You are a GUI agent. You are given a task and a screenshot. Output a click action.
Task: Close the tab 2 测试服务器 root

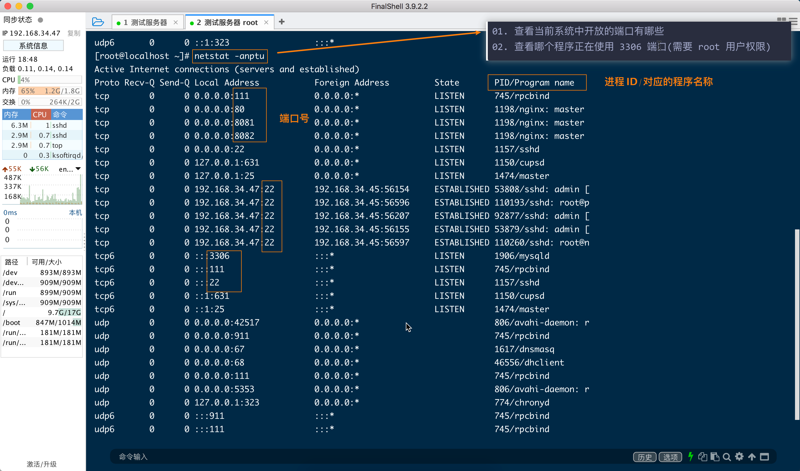point(266,22)
